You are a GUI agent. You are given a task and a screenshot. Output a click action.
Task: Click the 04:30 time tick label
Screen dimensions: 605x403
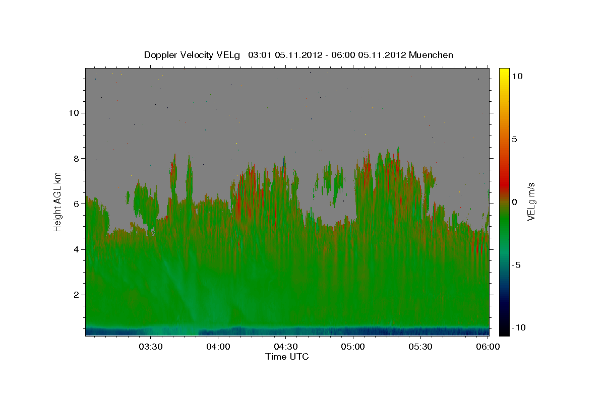coord(285,347)
